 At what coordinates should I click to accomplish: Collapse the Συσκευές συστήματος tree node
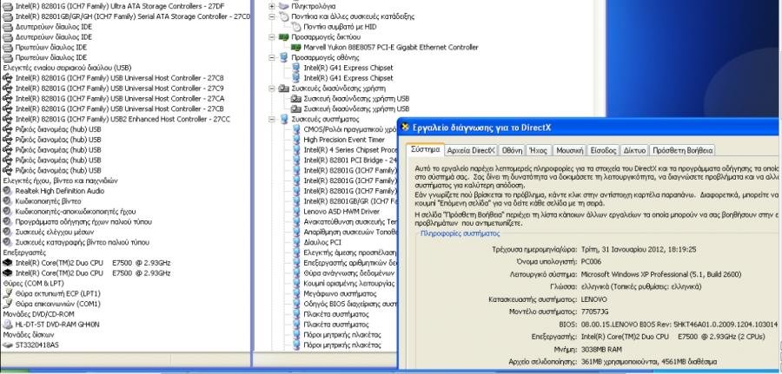pyautogui.click(x=272, y=119)
